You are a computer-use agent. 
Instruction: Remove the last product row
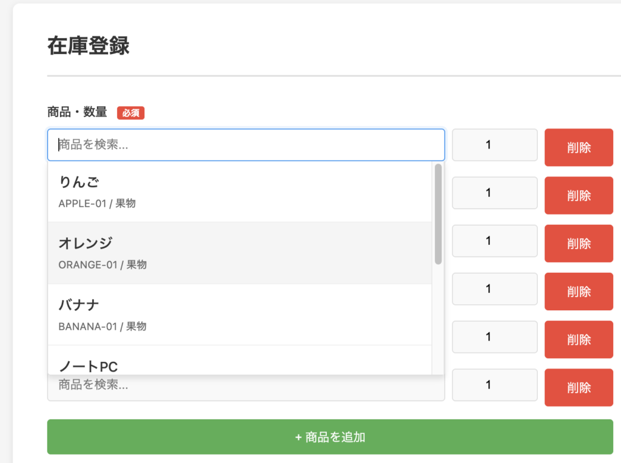[x=579, y=387]
